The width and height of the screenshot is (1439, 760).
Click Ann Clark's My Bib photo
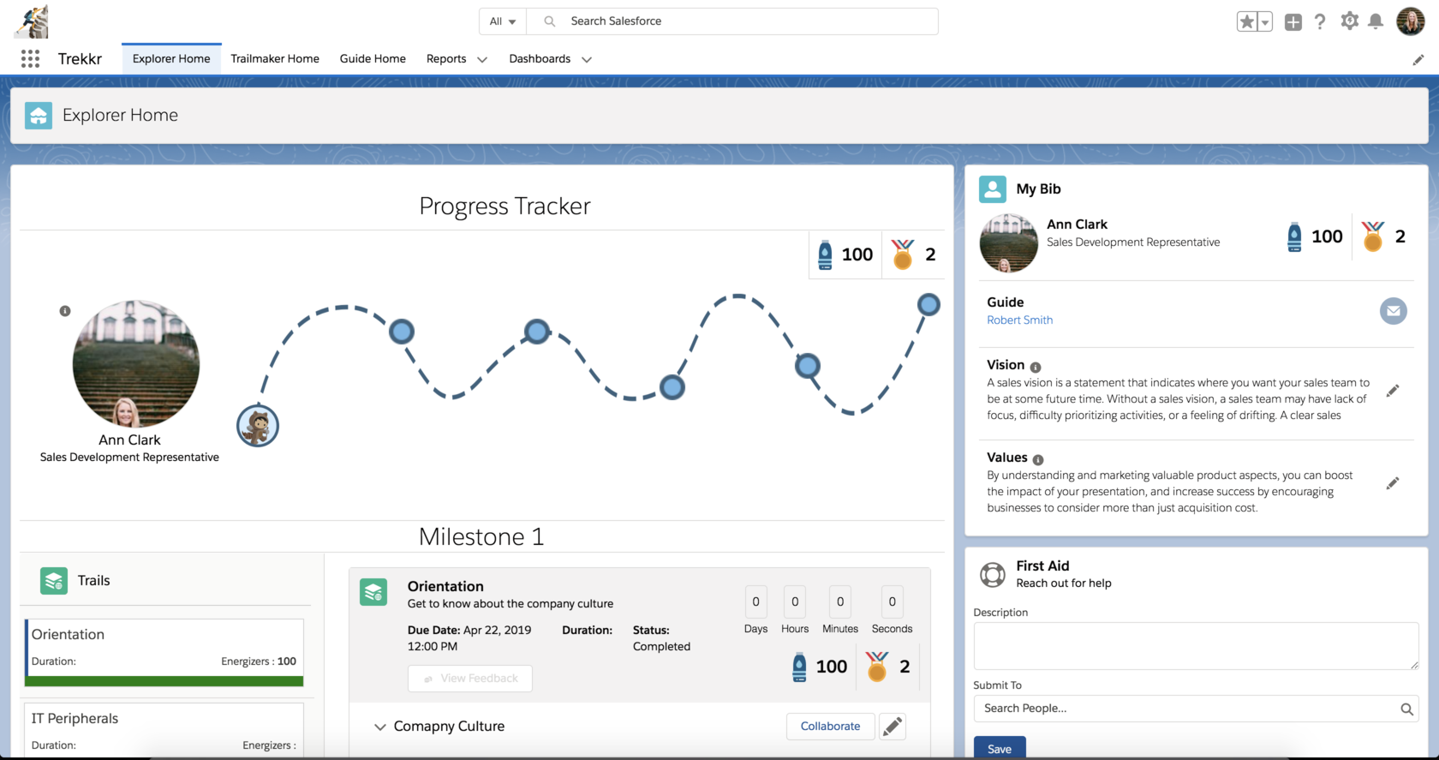1009,242
